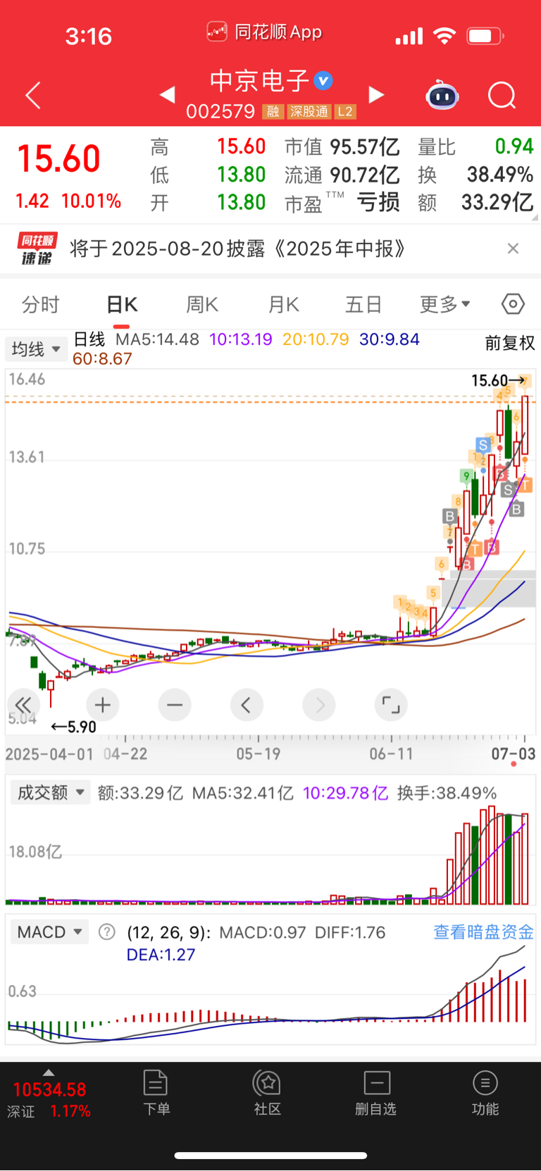Open the 同花顺速递 news logo

coord(37,249)
